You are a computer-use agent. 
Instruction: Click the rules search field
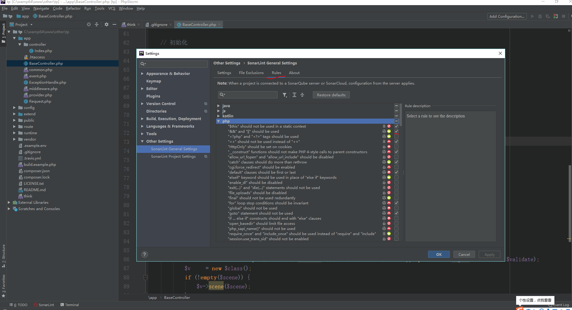[248, 95]
